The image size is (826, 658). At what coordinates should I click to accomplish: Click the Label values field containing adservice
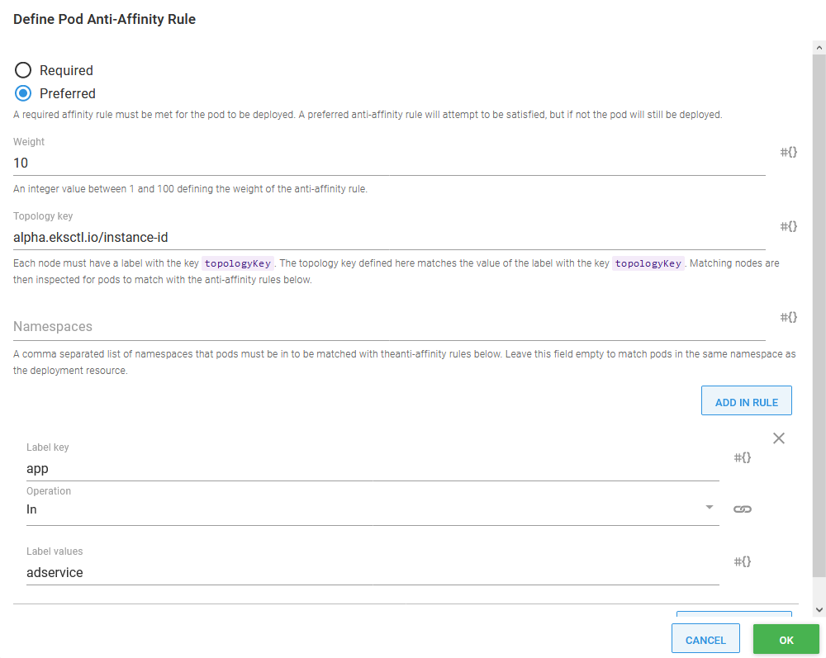[x=372, y=572]
